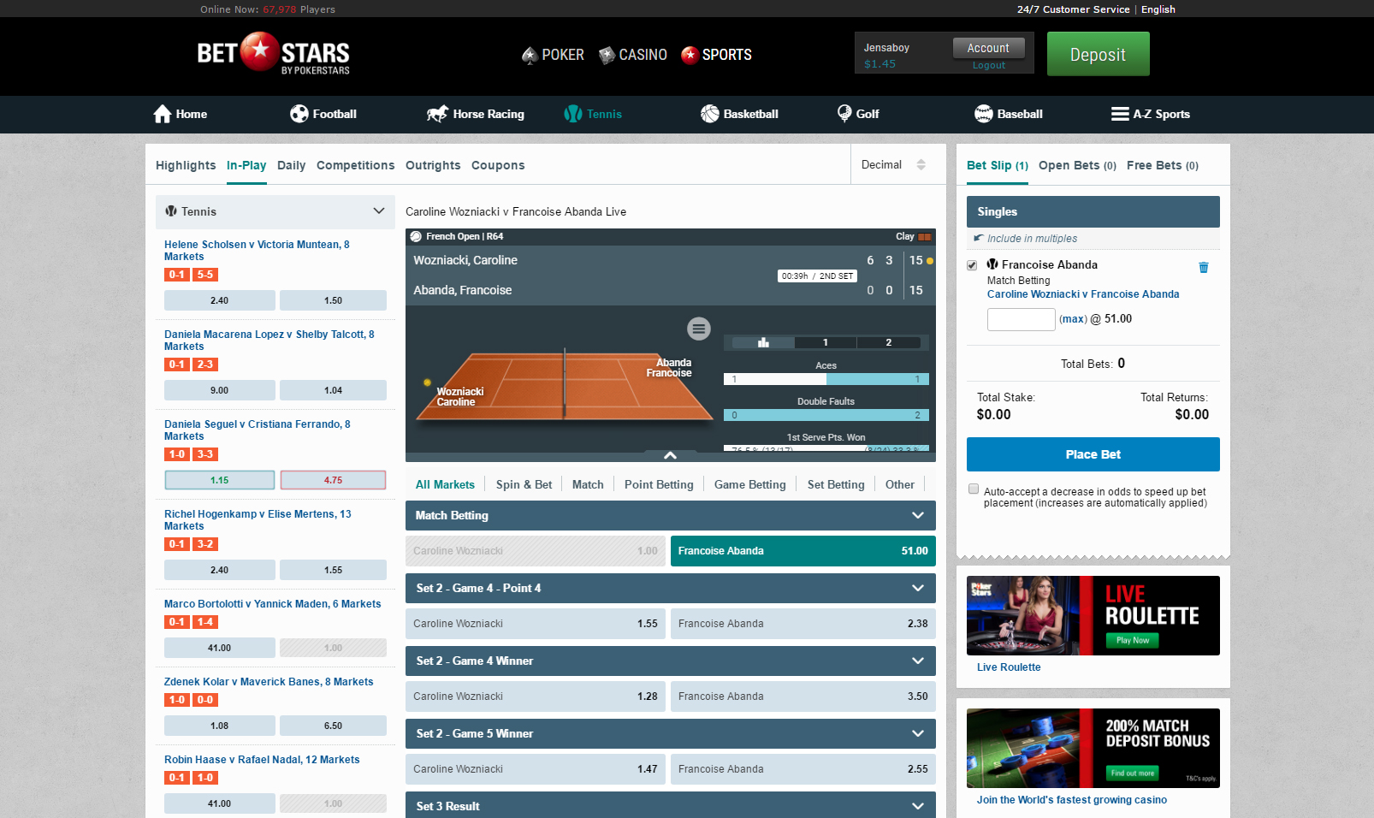Open the Account button
This screenshot has width=1374, height=818.
click(x=988, y=48)
